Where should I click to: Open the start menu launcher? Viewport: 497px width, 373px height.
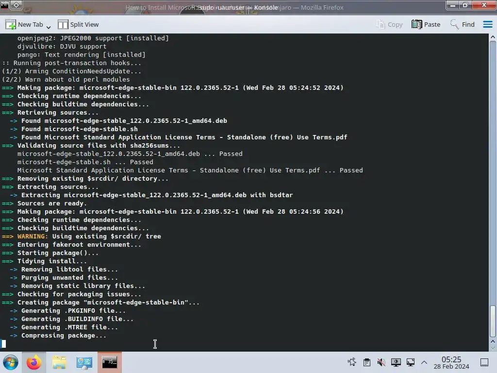[11, 362]
